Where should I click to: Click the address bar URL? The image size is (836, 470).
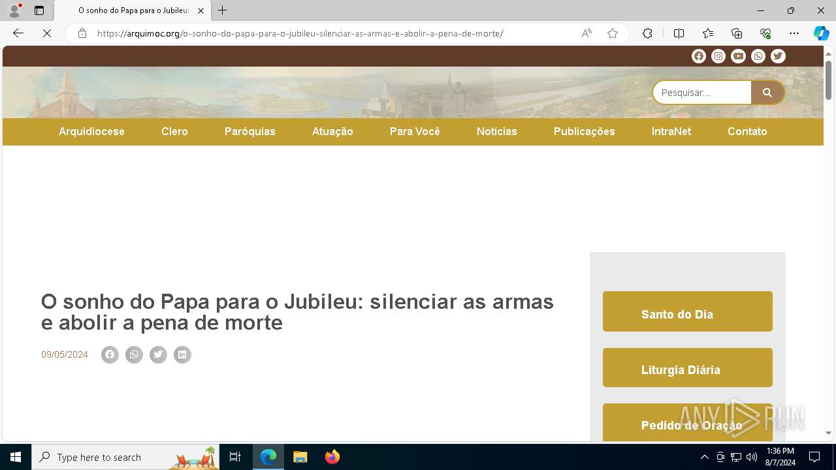tap(300, 33)
